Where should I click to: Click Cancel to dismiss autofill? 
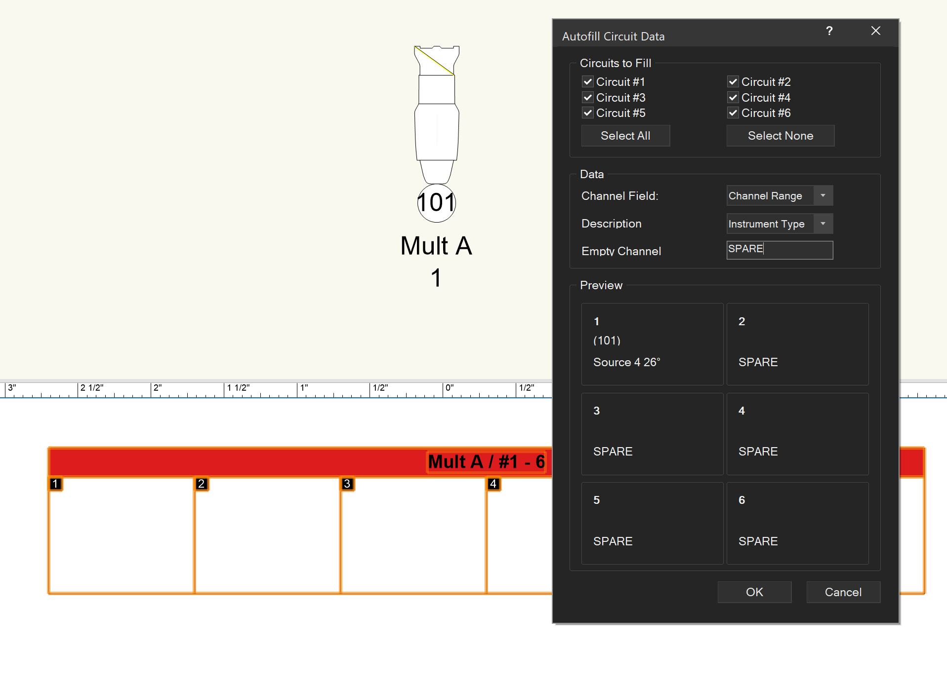point(843,592)
